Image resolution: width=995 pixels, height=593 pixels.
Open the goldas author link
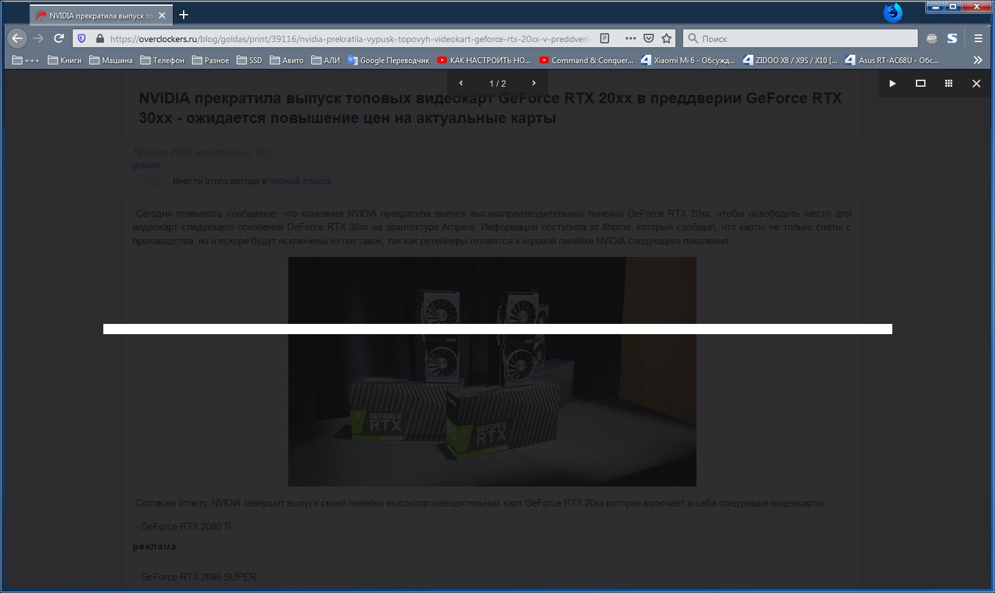pyautogui.click(x=146, y=165)
